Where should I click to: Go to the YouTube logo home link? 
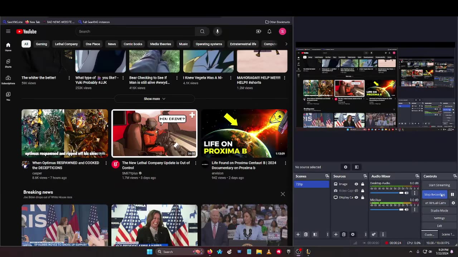click(26, 31)
